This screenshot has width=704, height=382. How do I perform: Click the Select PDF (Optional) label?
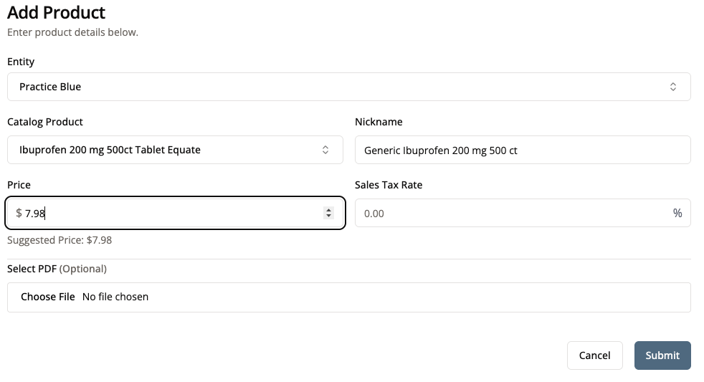[x=57, y=269]
